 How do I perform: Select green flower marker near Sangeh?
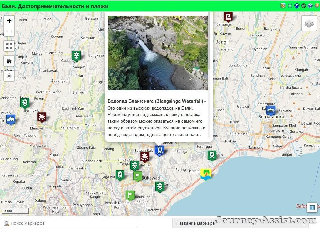[x=76, y=56]
